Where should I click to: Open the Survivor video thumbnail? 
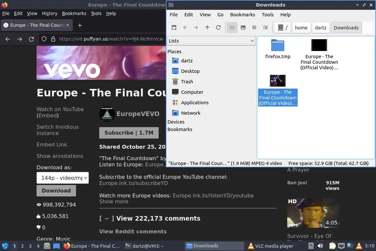tap(313, 213)
